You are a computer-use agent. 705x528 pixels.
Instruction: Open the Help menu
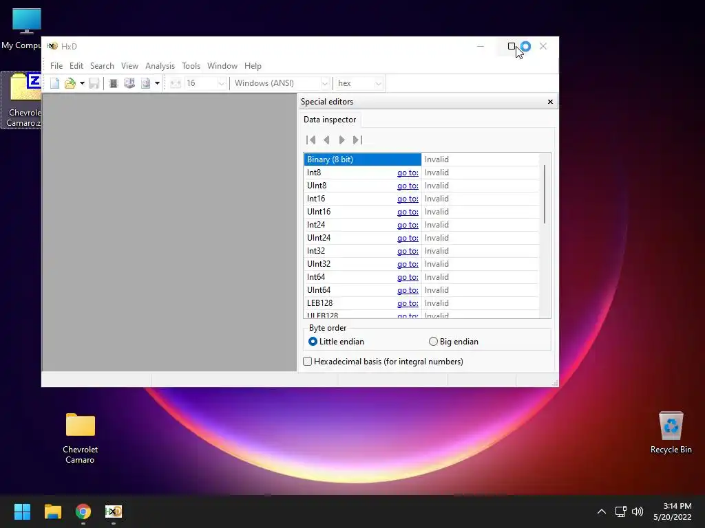tap(253, 66)
